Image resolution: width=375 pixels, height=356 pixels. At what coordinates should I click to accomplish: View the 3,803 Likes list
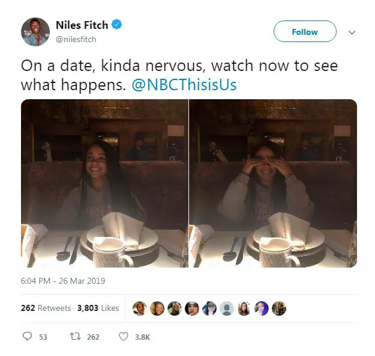pos(98,308)
